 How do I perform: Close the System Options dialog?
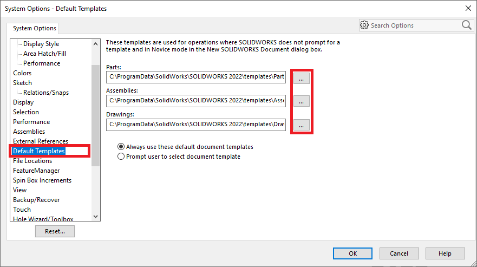[x=468, y=8]
